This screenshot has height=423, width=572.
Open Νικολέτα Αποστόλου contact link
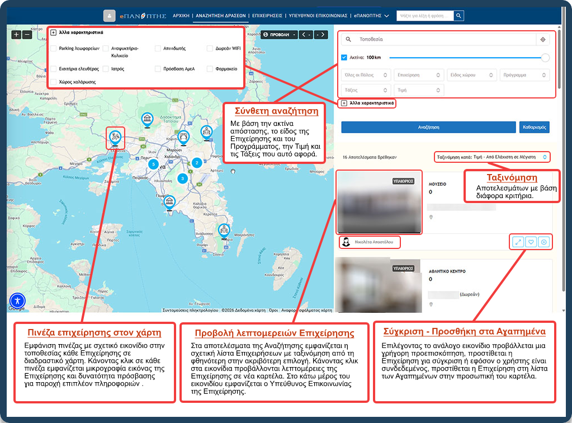click(374, 242)
